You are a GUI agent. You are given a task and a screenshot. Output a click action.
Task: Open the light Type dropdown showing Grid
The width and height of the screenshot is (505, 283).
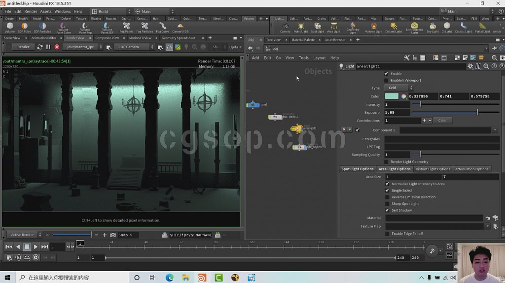point(398,88)
